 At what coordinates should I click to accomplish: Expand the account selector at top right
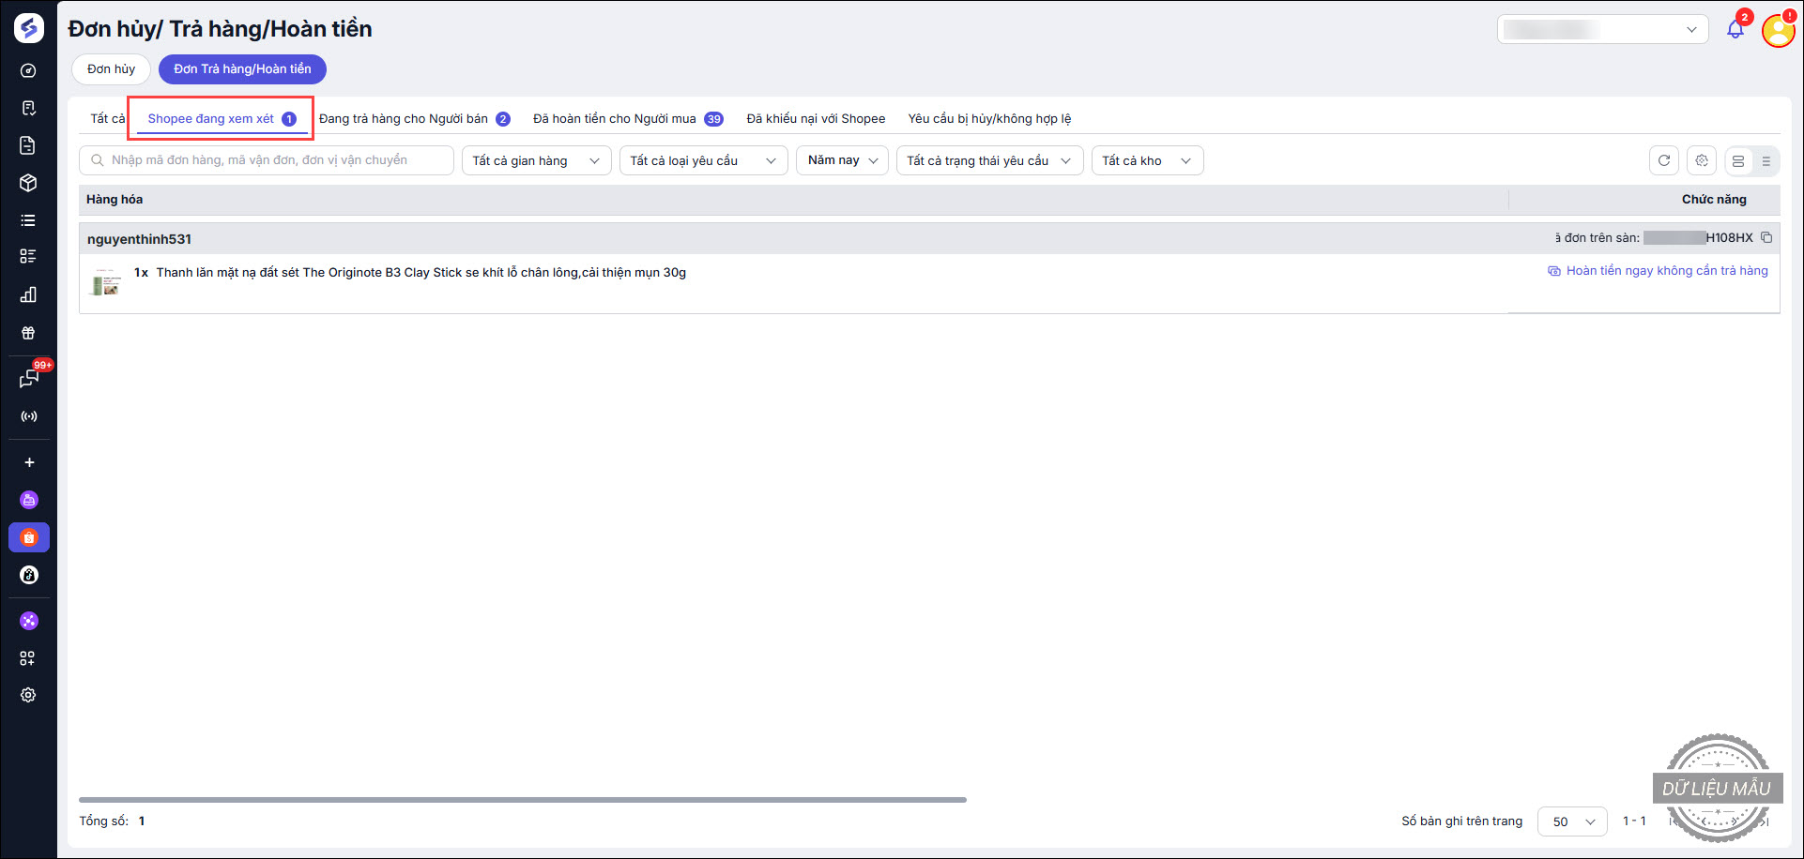coord(1602,29)
